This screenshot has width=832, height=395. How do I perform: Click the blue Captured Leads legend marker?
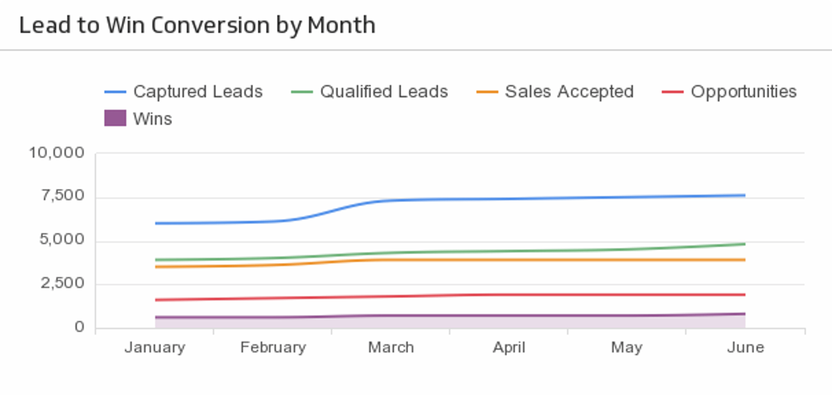[x=115, y=92]
